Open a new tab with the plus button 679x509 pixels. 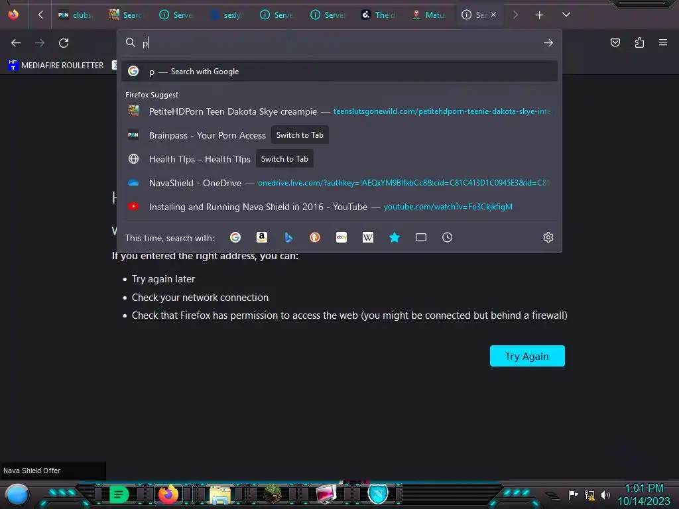click(x=539, y=15)
